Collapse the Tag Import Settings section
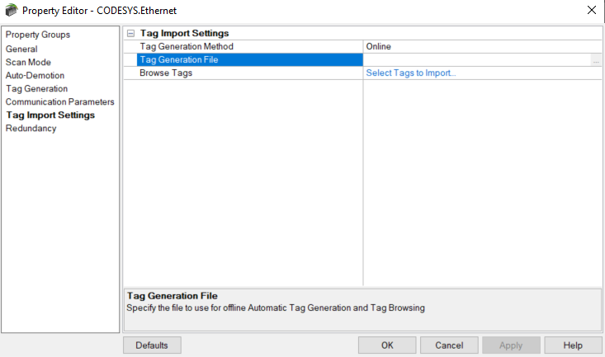605x357 pixels. tap(130, 34)
